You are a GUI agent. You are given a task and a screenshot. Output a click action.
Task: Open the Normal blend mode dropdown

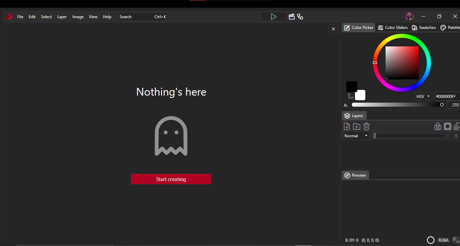[356, 136]
